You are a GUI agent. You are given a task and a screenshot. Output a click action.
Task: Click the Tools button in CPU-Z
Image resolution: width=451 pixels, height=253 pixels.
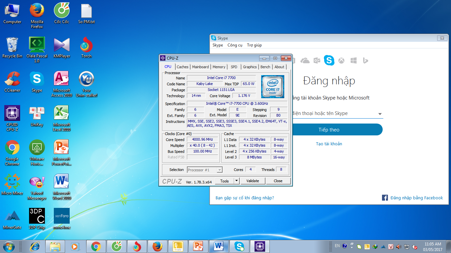click(x=225, y=181)
